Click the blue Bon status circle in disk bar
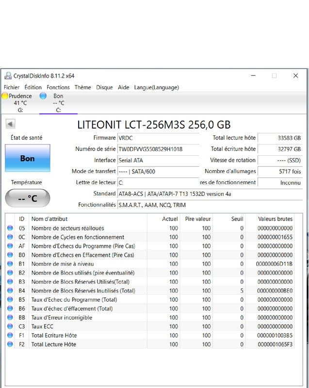 pyautogui.click(x=43, y=96)
